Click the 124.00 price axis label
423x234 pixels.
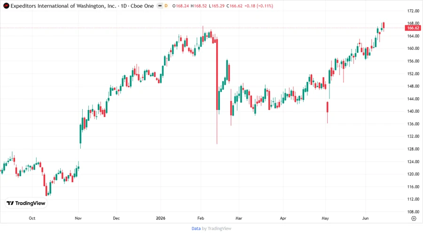pos(413,162)
